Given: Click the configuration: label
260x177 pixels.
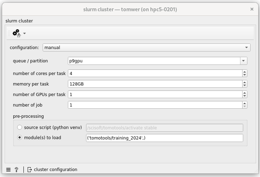Looking at the screenshot, I should 24,47.
